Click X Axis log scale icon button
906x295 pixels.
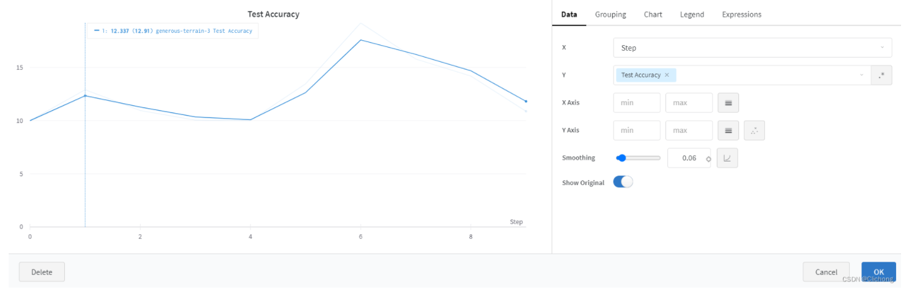728,103
